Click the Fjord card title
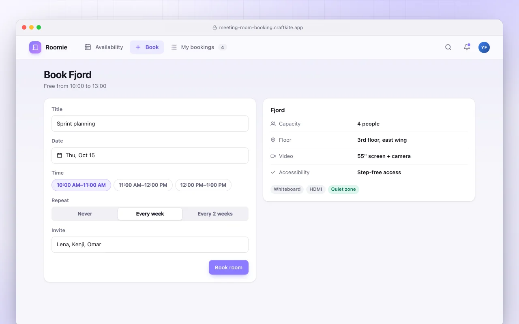This screenshot has height=324, width=519. [x=278, y=110]
